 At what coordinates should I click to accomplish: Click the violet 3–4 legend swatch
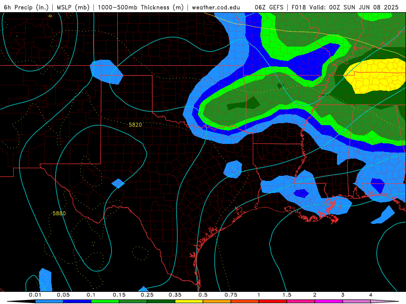pos(357,301)
